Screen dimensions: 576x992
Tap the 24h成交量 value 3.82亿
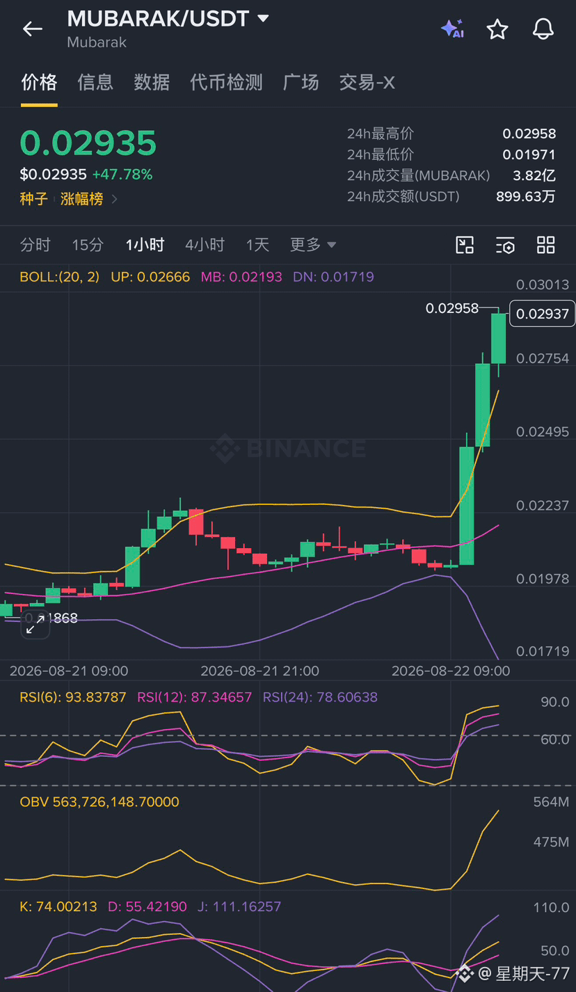point(534,175)
